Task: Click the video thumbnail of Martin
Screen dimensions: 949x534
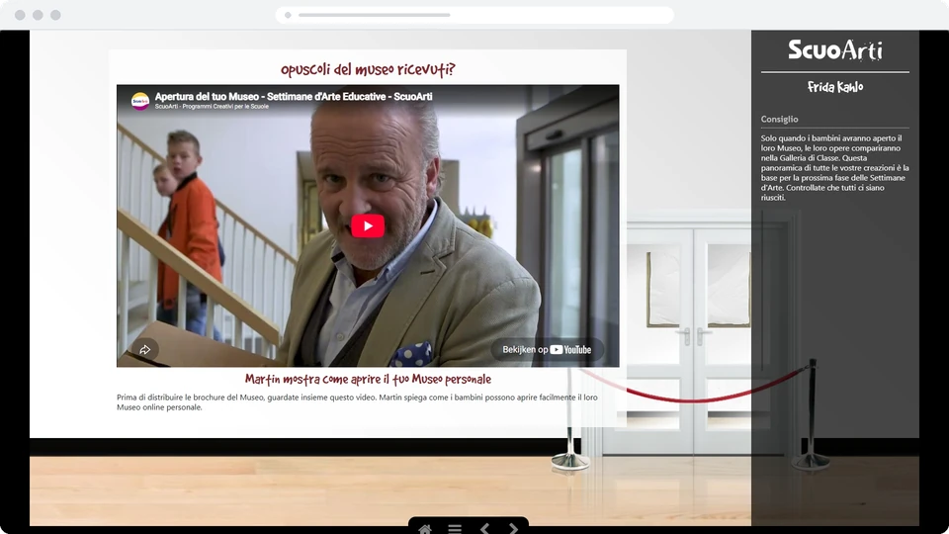Action: [x=368, y=225]
